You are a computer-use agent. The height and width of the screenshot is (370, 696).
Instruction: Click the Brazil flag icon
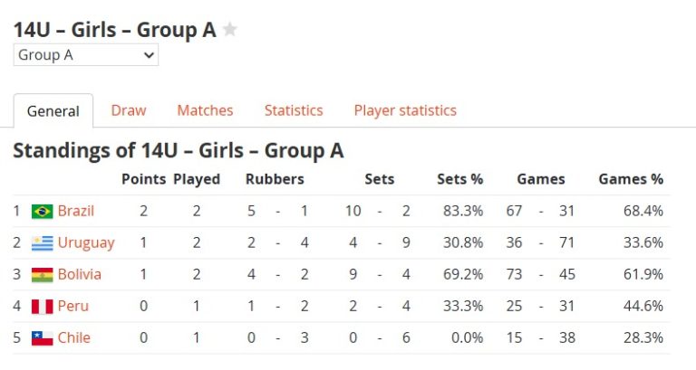42,211
